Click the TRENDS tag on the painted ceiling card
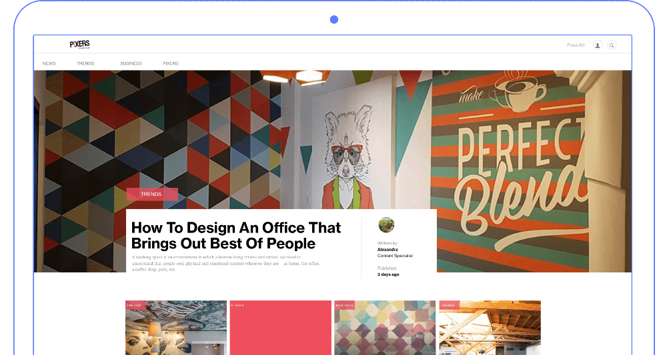The height and width of the screenshot is (355, 667). pos(135,305)
